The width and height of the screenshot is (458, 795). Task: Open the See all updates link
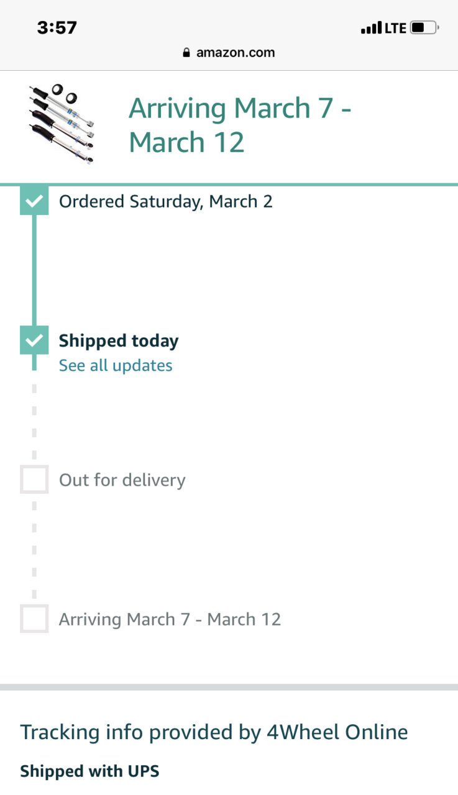coord(116,365)
